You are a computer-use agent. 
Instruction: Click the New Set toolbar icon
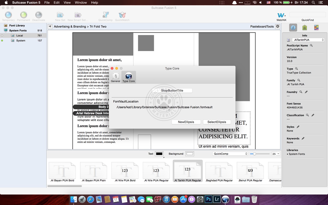[x=60, y=15]
